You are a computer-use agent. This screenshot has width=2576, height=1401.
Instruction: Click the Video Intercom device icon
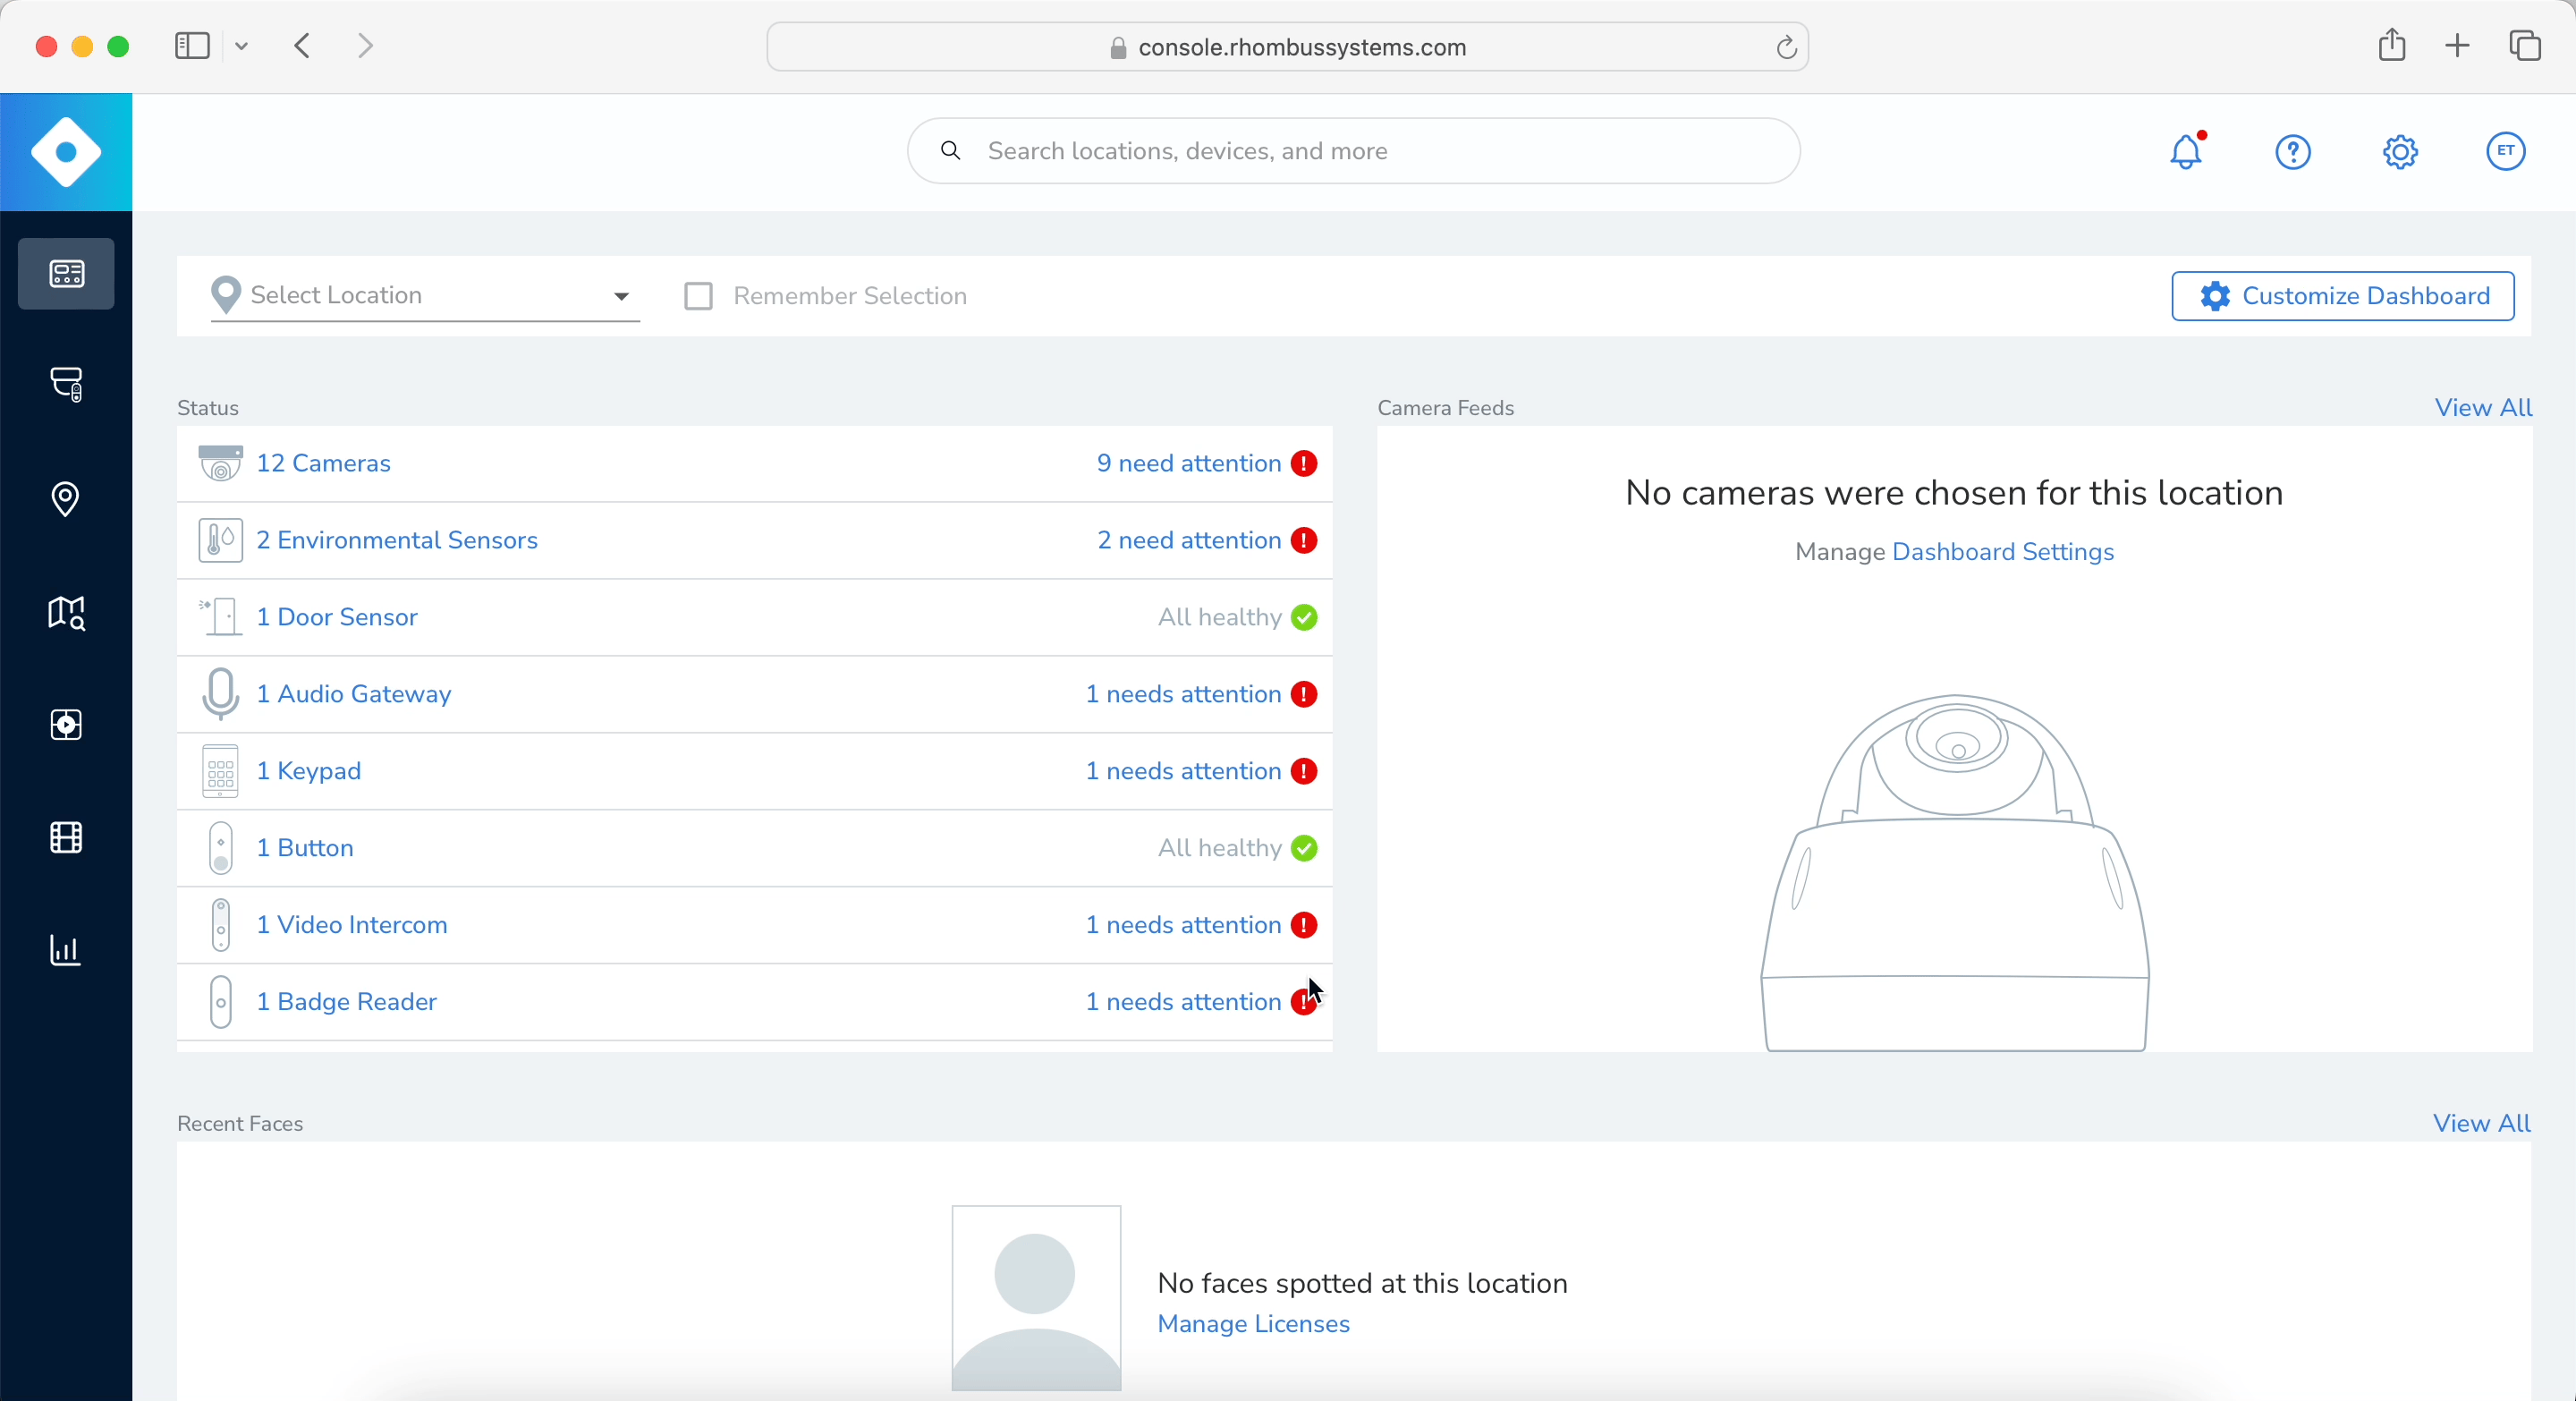tap(221, 925)
